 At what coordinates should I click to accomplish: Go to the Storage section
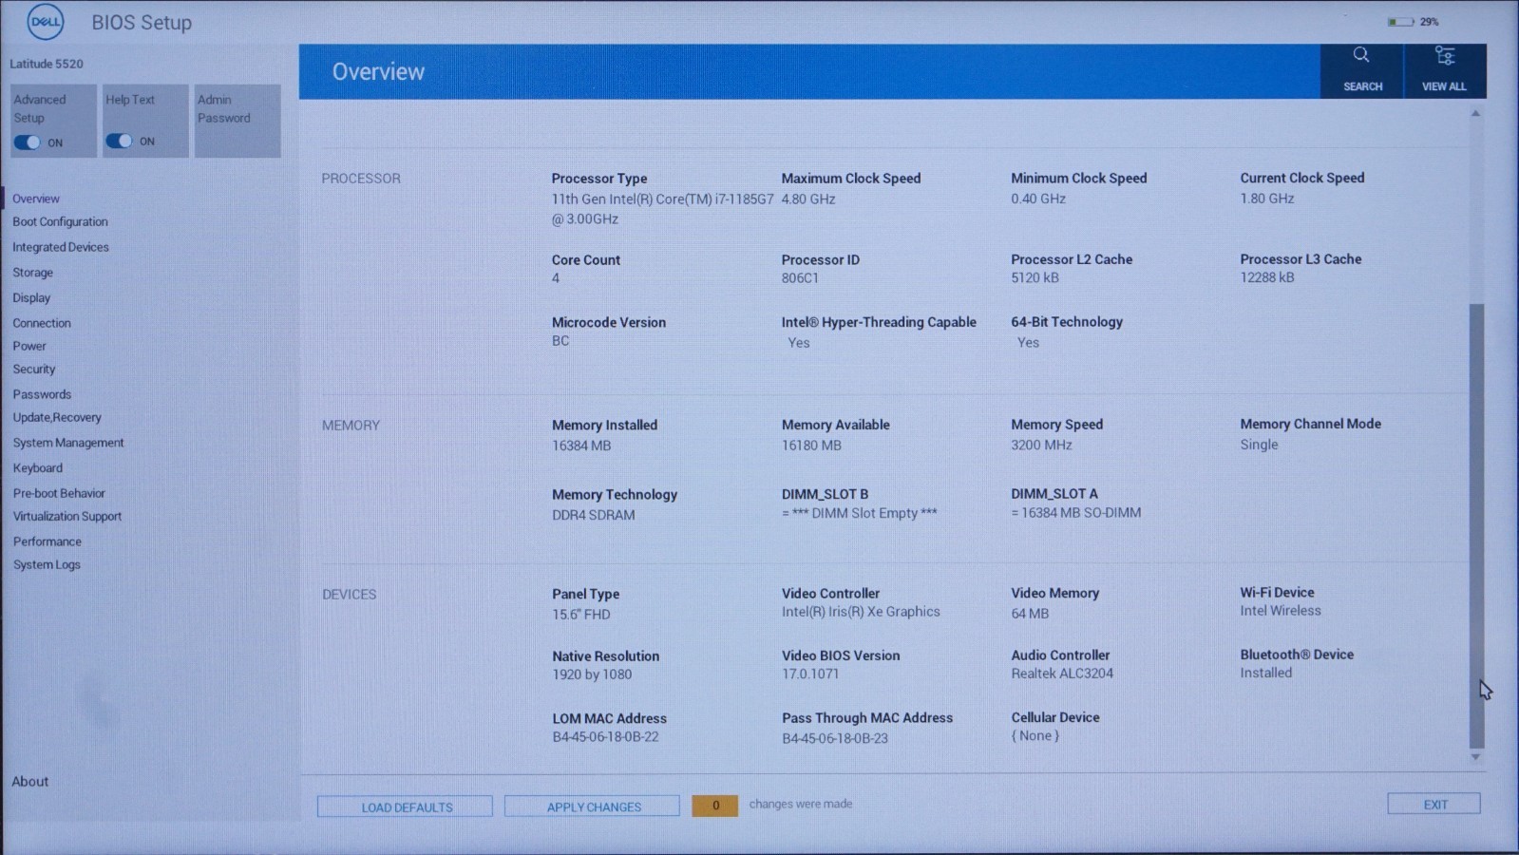(x=32, y=273)
